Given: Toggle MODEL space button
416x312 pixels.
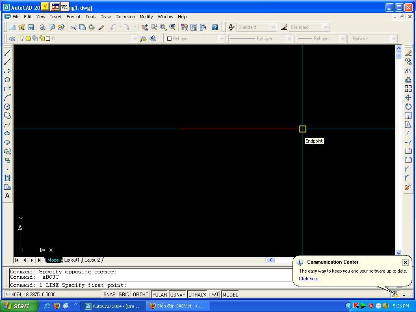Looking at the screenshot, I should click(230, 295).
